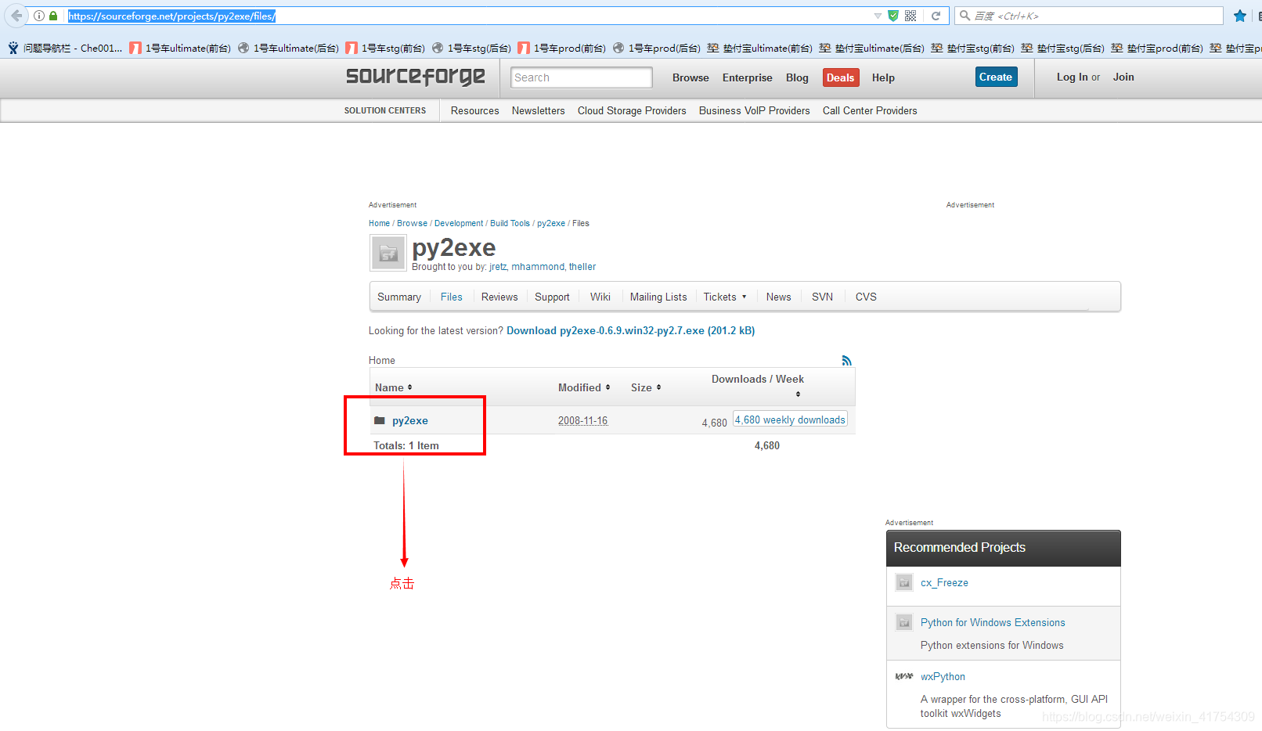Download py2exe-0.6.9.win32-py2.7.exe link
This screenshot has width=1262, height=731.
(x=630, y=331)
